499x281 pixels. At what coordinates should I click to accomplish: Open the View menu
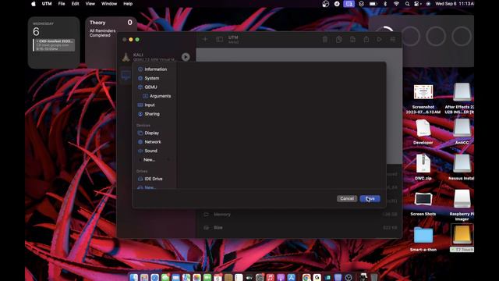[90, 4]
